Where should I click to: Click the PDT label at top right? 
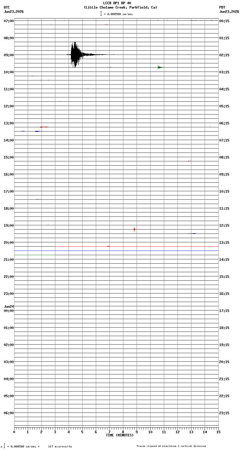[x=222, y=7]
